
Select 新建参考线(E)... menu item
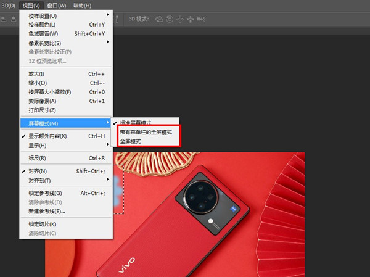[x=47, y=212]
